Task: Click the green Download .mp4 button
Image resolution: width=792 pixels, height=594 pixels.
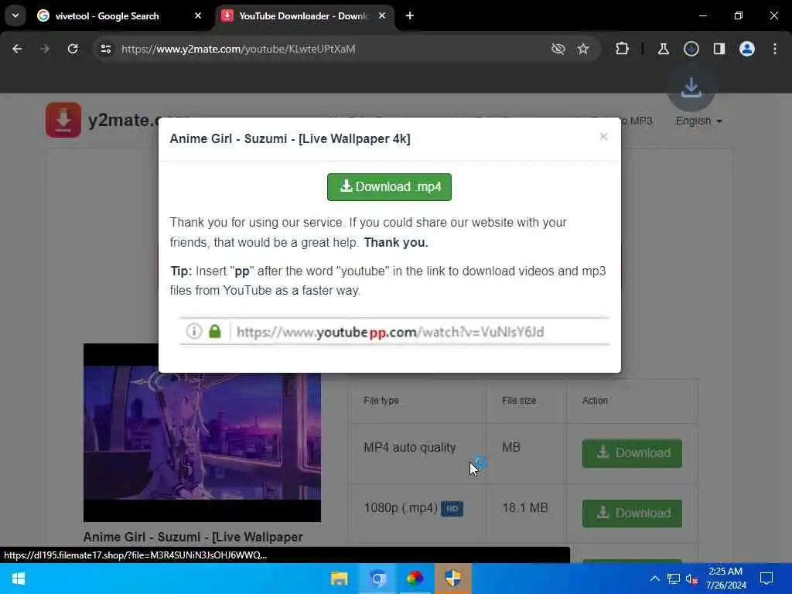Action: [389, 187]
